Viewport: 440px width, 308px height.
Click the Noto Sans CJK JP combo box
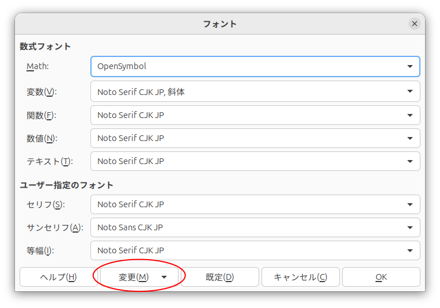click(255, 227)
